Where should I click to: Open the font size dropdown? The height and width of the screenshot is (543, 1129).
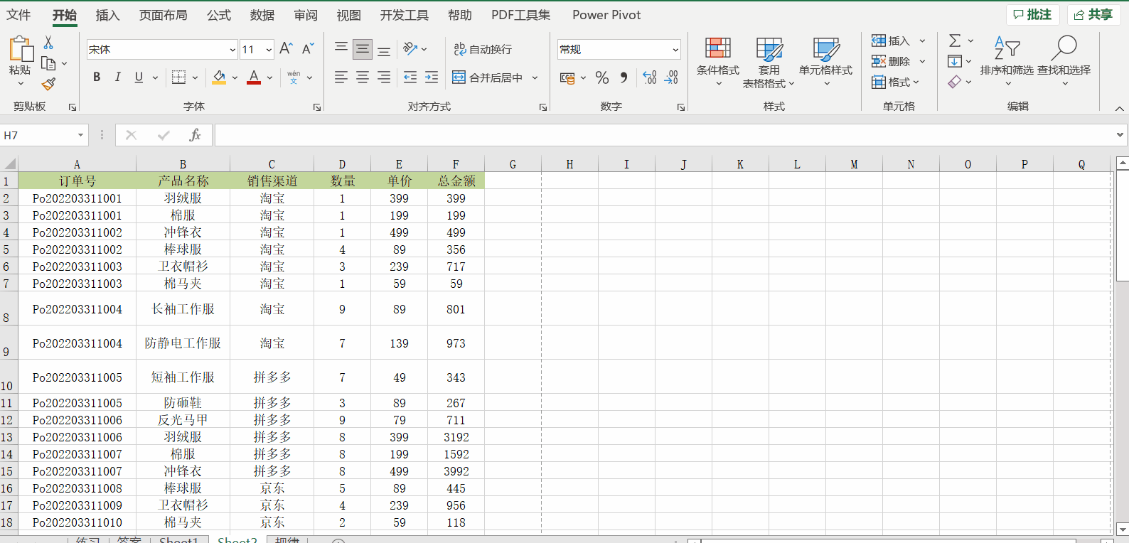(x=269, y=50)
